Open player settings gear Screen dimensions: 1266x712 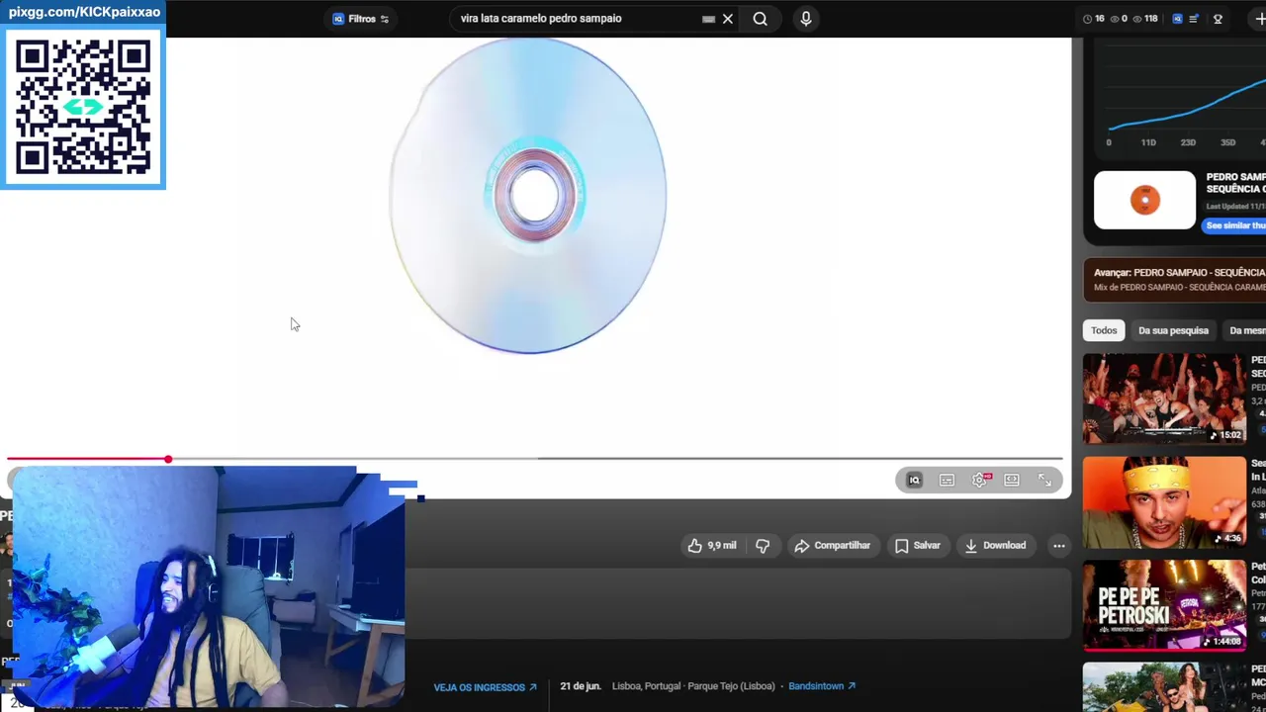(979, 480)
